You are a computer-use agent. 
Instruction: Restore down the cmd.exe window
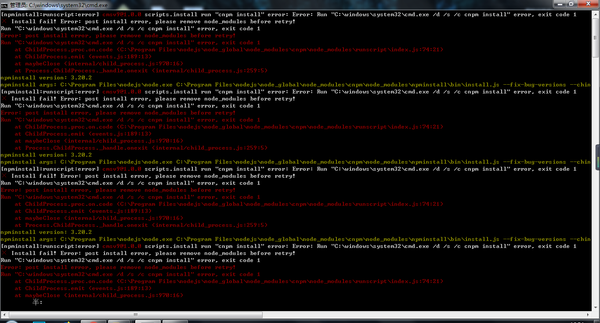pyautogui.click(x=571, y=4)
